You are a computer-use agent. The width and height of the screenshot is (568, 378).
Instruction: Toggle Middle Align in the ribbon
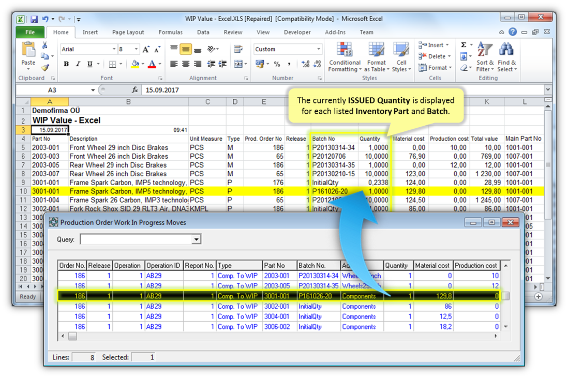pos(186,49)
